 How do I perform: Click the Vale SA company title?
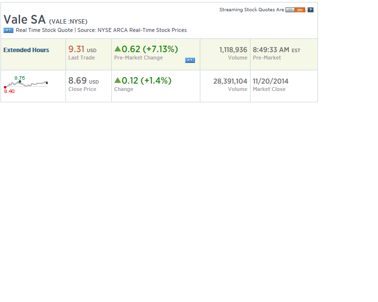[x=25, y=20]
